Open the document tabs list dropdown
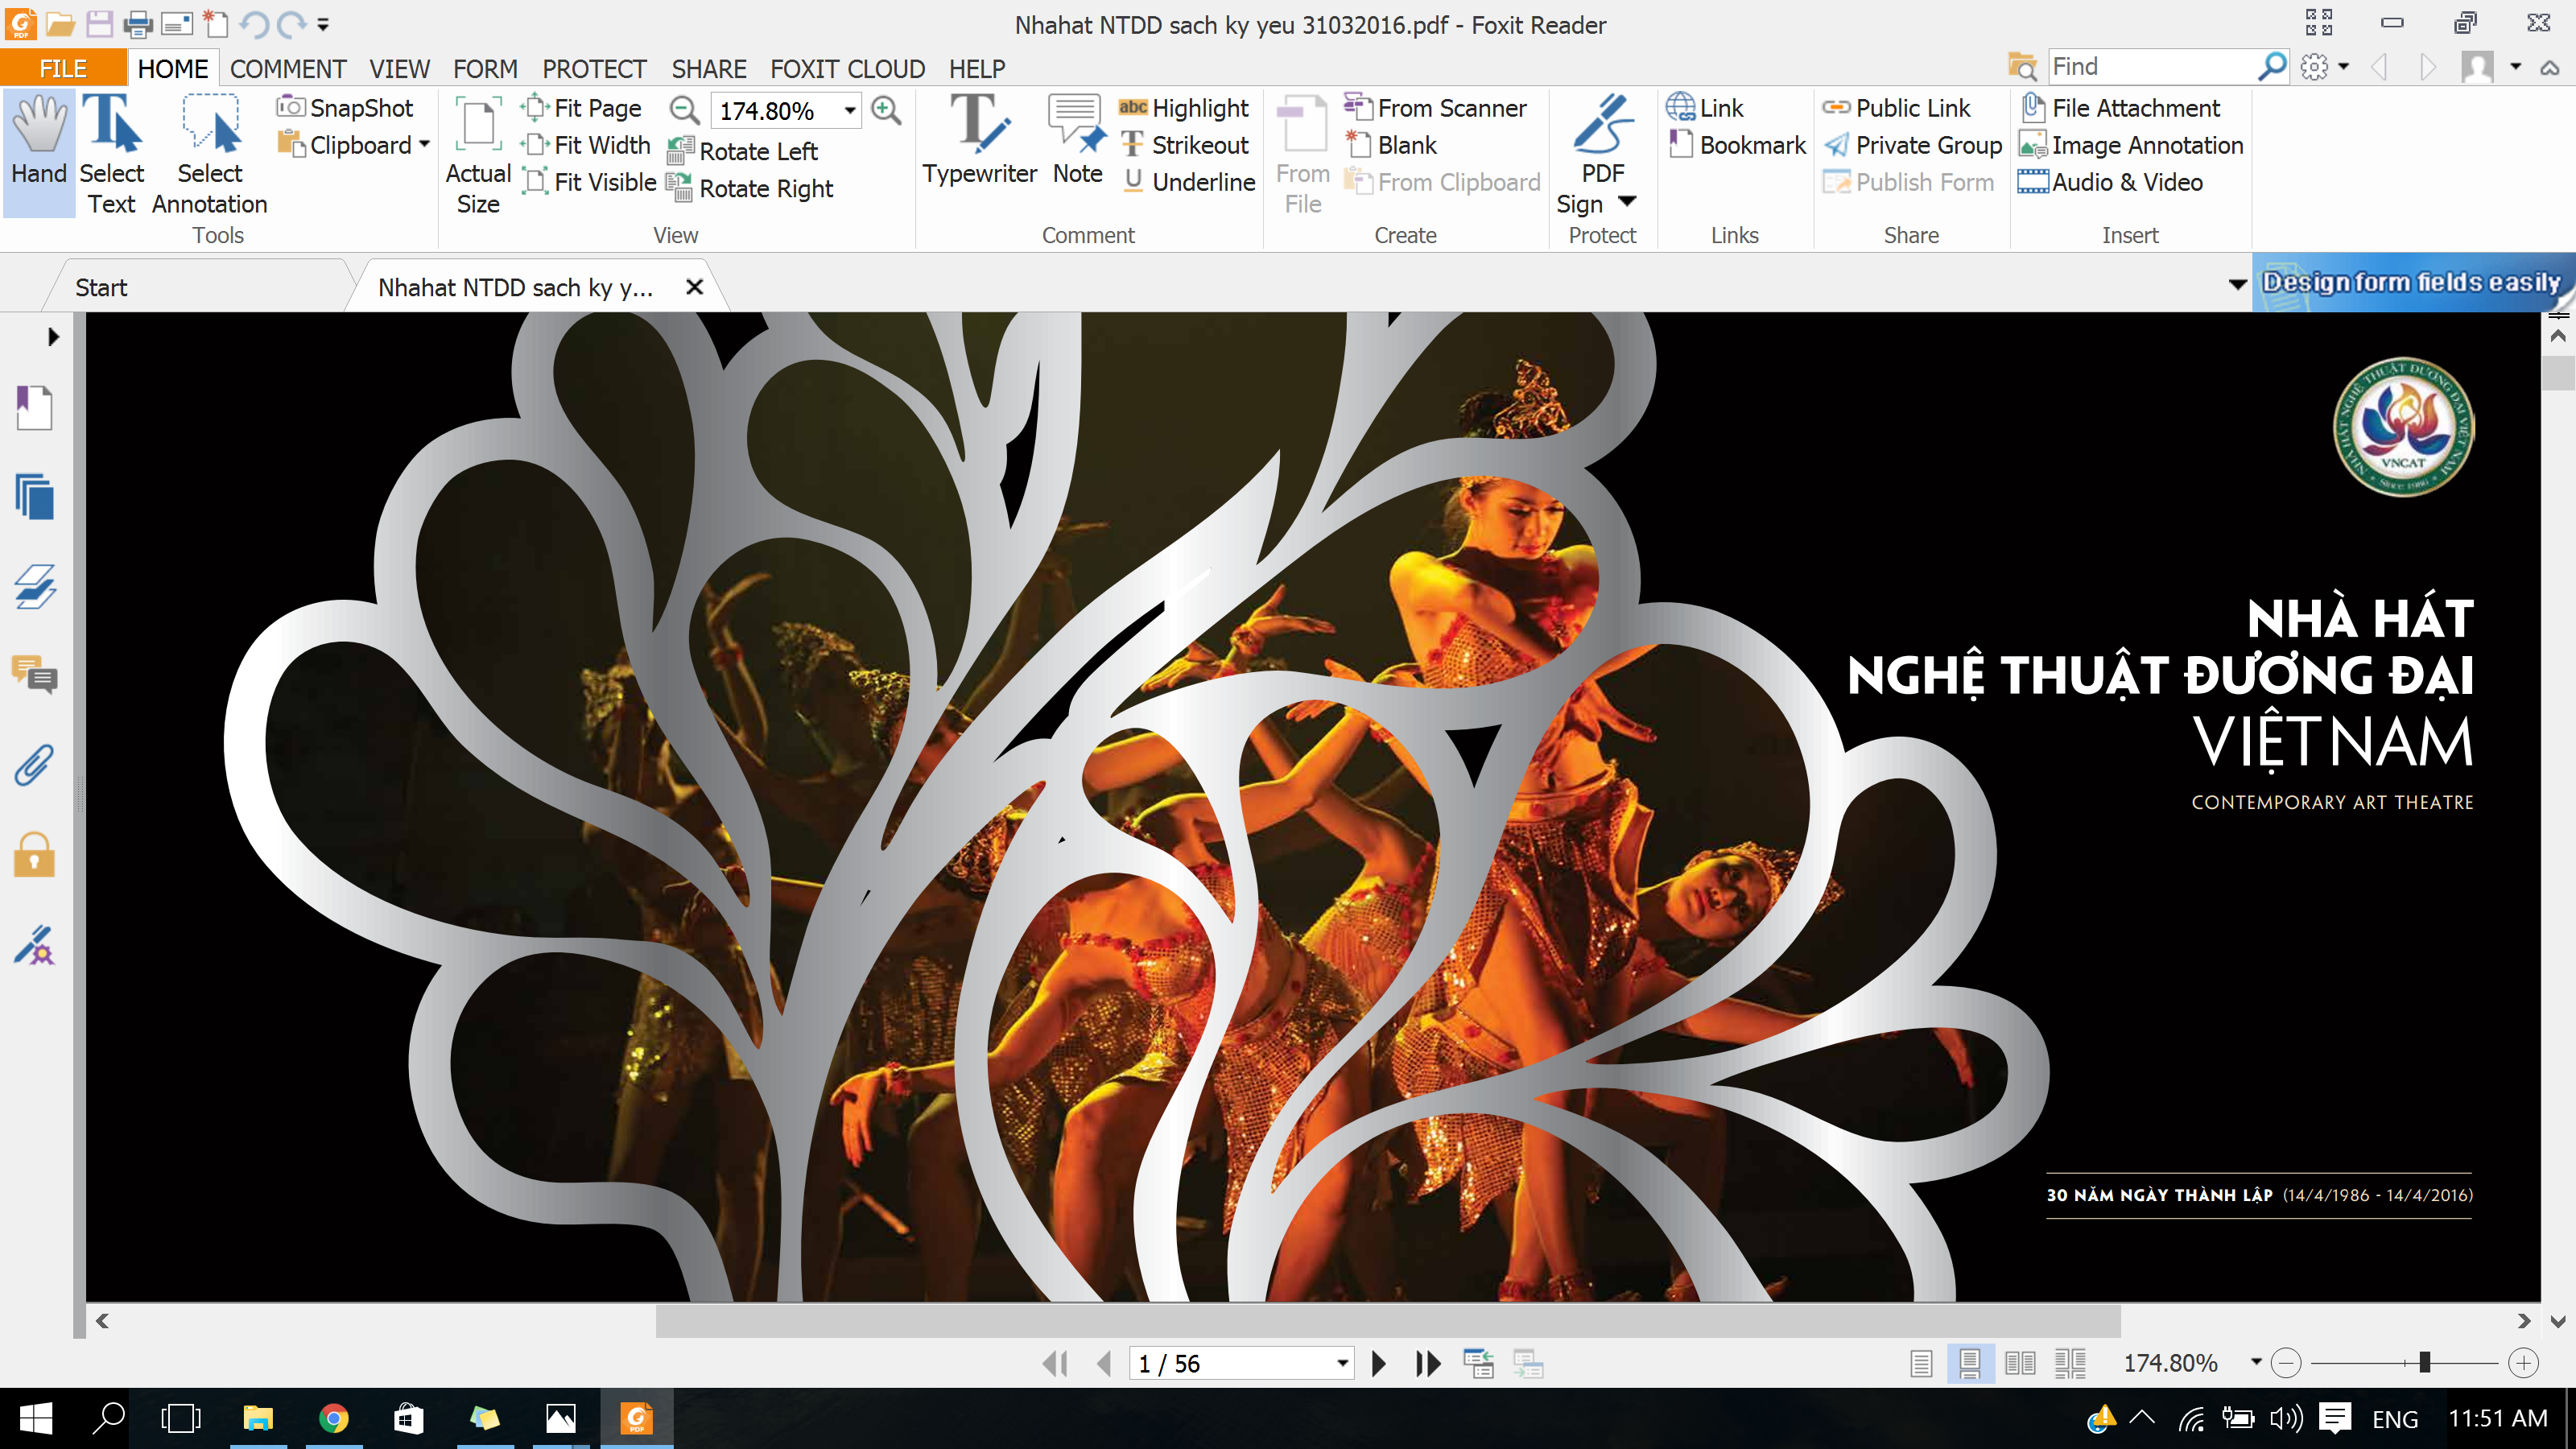Screen dimensions: 2576x1449 (x=2238, y=285)
